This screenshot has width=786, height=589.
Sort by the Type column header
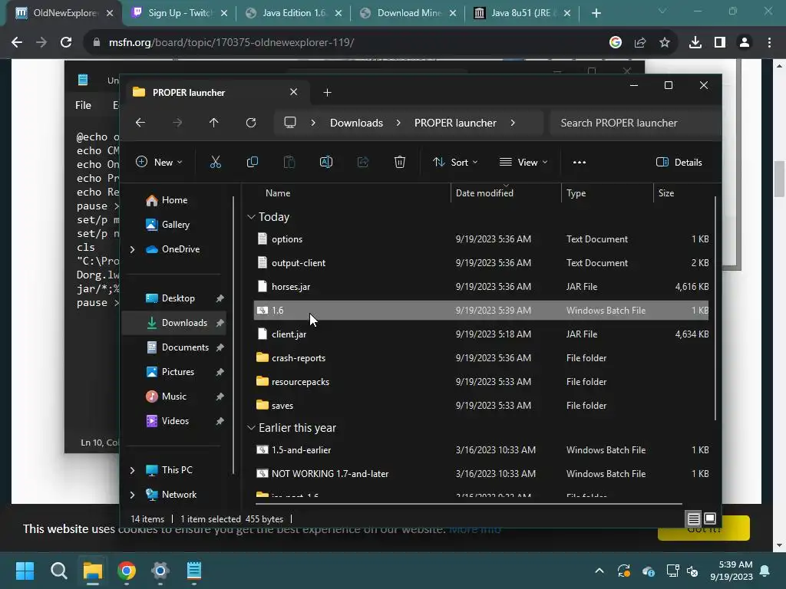(x=607, y=192)
